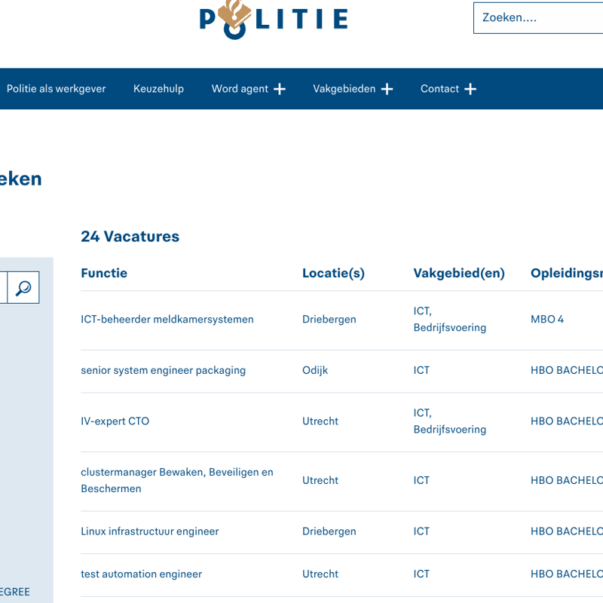Screen dimensions: 603x603
Task: Sort by the Locatie(s) column header
Action: pyautogui.click(x=333, y=274)
